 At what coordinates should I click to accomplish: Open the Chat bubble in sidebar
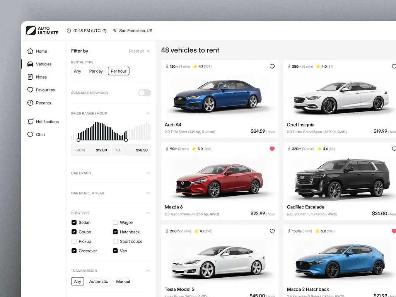(30, 135)
